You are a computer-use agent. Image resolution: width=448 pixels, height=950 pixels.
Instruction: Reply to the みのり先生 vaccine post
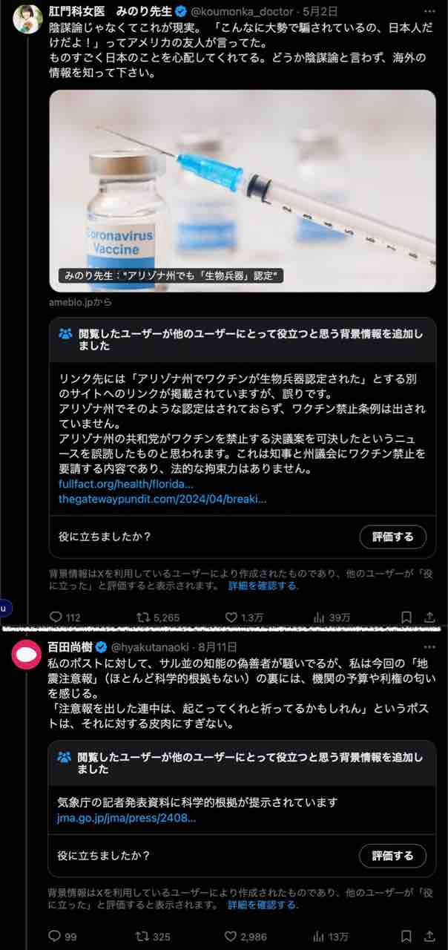pyautogui.click(x=64, y=617)
